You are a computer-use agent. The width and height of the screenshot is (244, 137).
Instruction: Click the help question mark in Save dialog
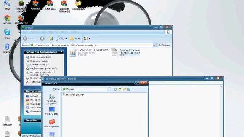coord(137,83)
